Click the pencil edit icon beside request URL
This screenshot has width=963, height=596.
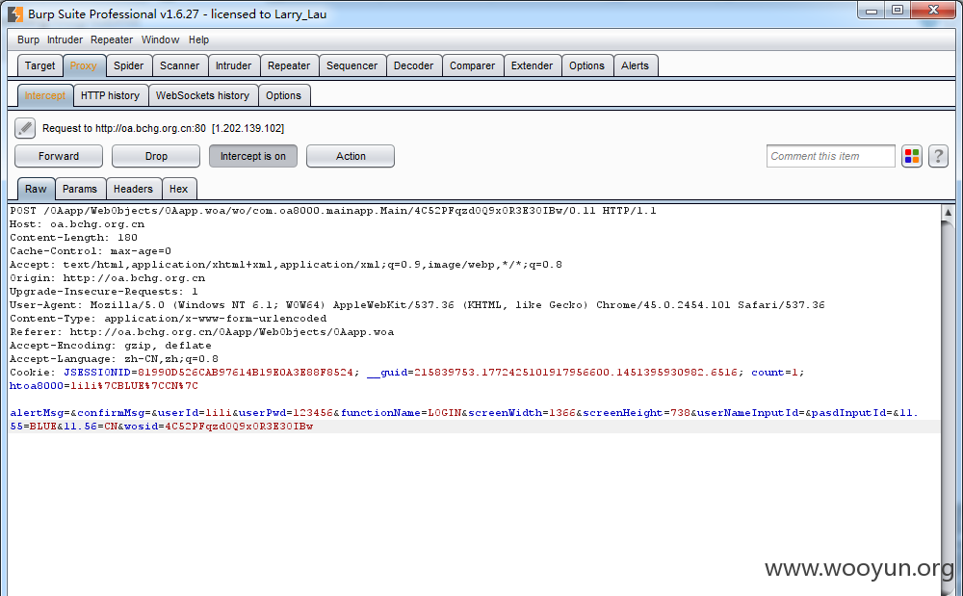[x=25, y=128]
